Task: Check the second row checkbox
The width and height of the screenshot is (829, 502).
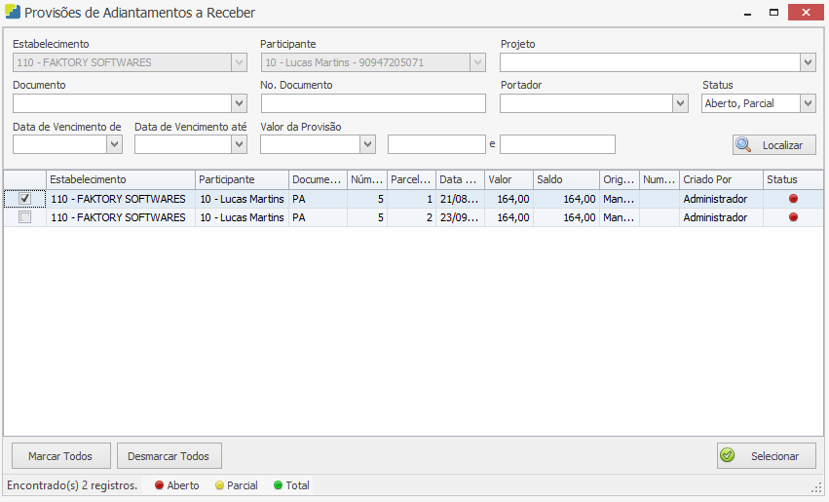Action: [x=25, y=217]
